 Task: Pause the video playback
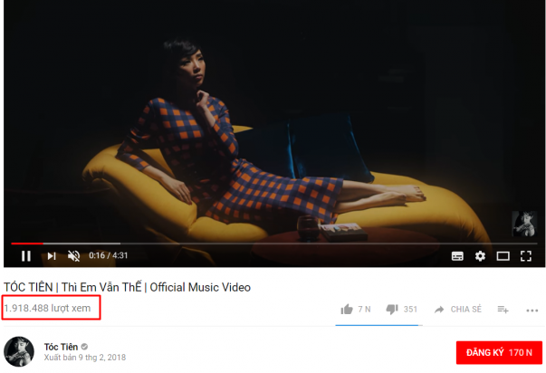click(x=26, y=256)
